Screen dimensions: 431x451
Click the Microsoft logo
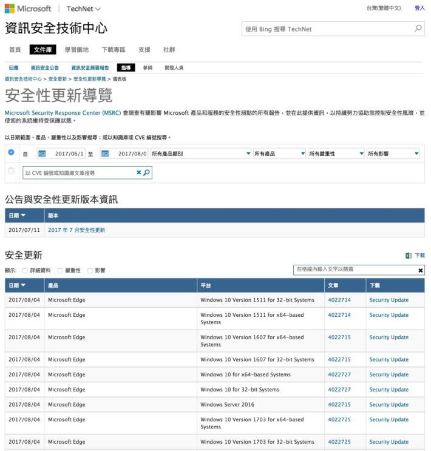point(28,8)
